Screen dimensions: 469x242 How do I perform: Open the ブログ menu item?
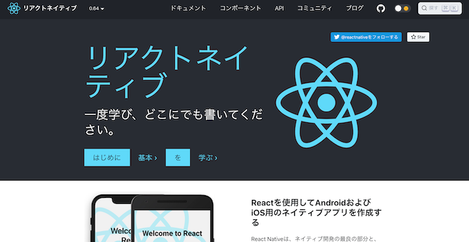coord(354,8)
